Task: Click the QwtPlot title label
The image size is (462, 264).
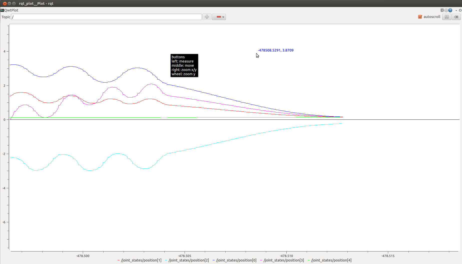Action: tap(11, 10)
